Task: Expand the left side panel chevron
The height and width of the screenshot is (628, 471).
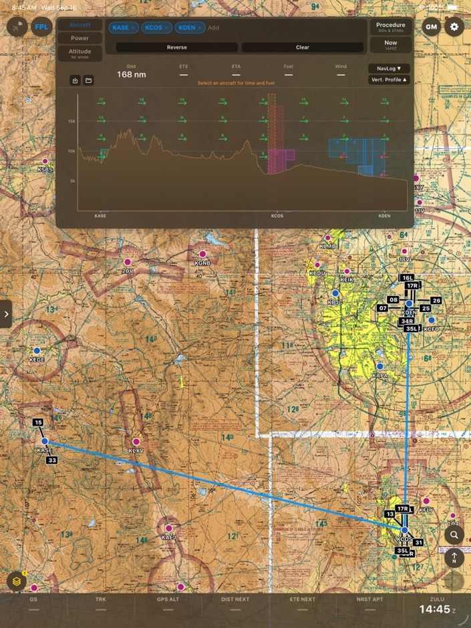Action: [x=5, y=314]
